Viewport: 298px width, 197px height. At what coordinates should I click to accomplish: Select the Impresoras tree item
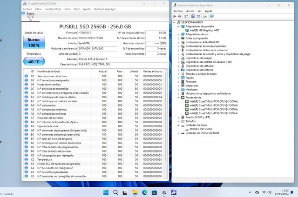(192, 85)
